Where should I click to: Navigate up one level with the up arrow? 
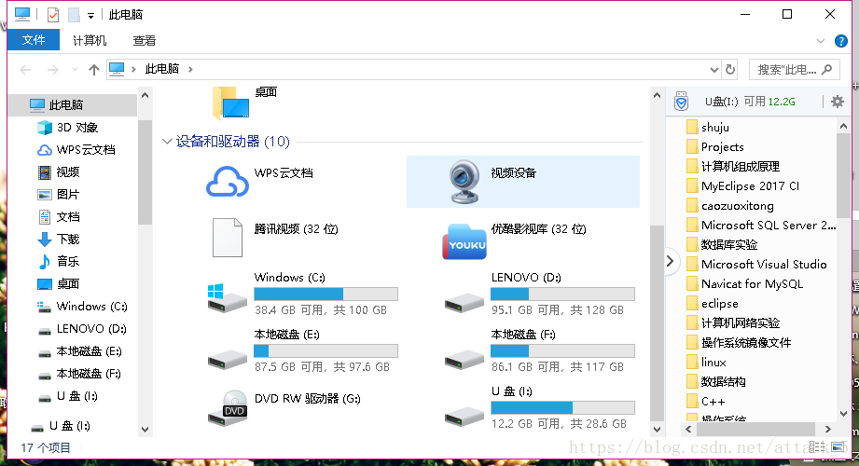coord(94,70)
